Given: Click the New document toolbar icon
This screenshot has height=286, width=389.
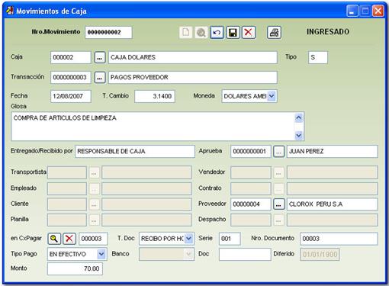Looking at the screenshot, I should coord(185,33).
